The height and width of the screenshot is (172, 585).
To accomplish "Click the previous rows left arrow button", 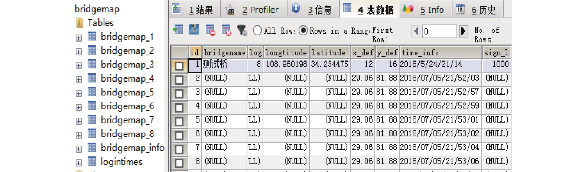I will (x=416, y=31).
